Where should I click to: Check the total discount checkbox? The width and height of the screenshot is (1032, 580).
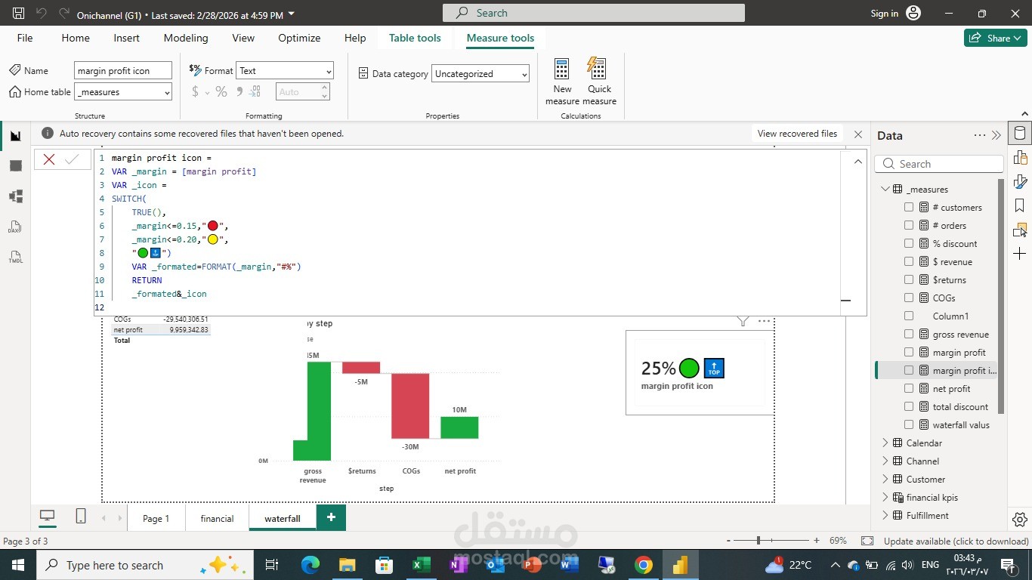coord(909,407)
